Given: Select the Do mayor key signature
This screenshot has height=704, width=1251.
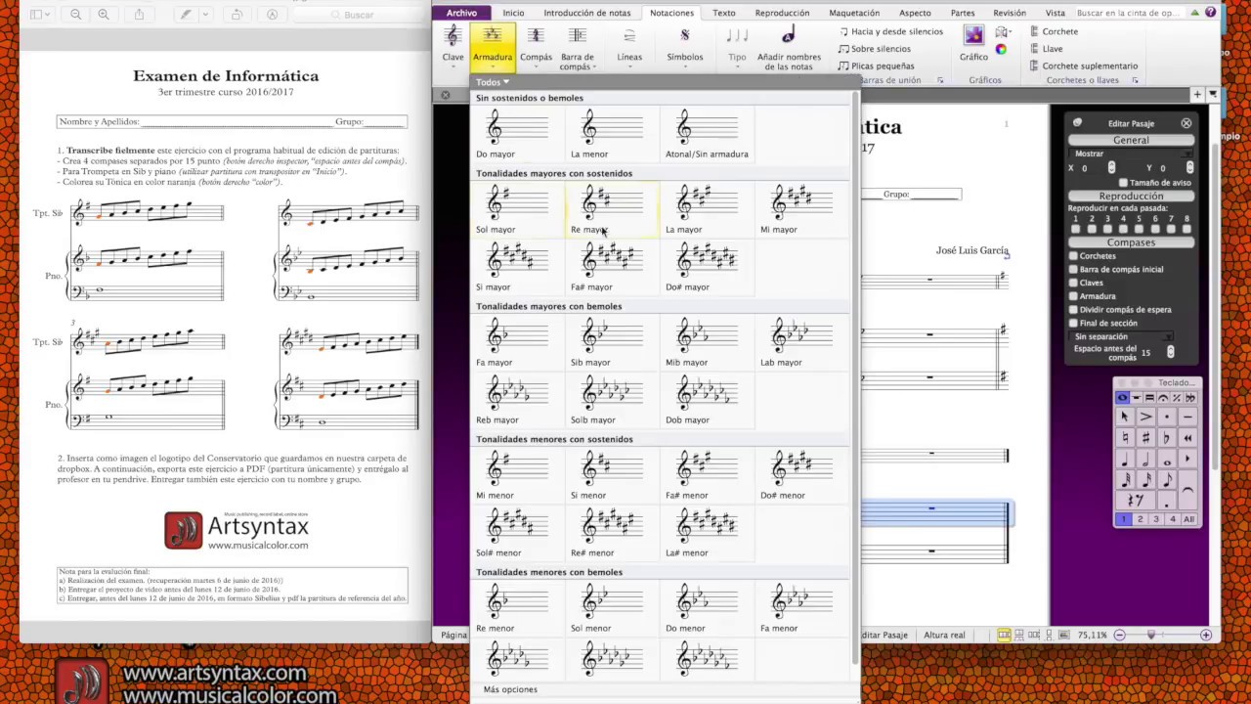Looking at the screenshot, I should pos(516,134).
